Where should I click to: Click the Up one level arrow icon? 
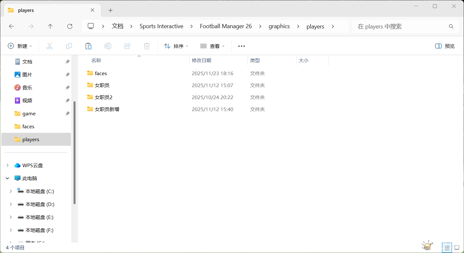coord(50,26)
